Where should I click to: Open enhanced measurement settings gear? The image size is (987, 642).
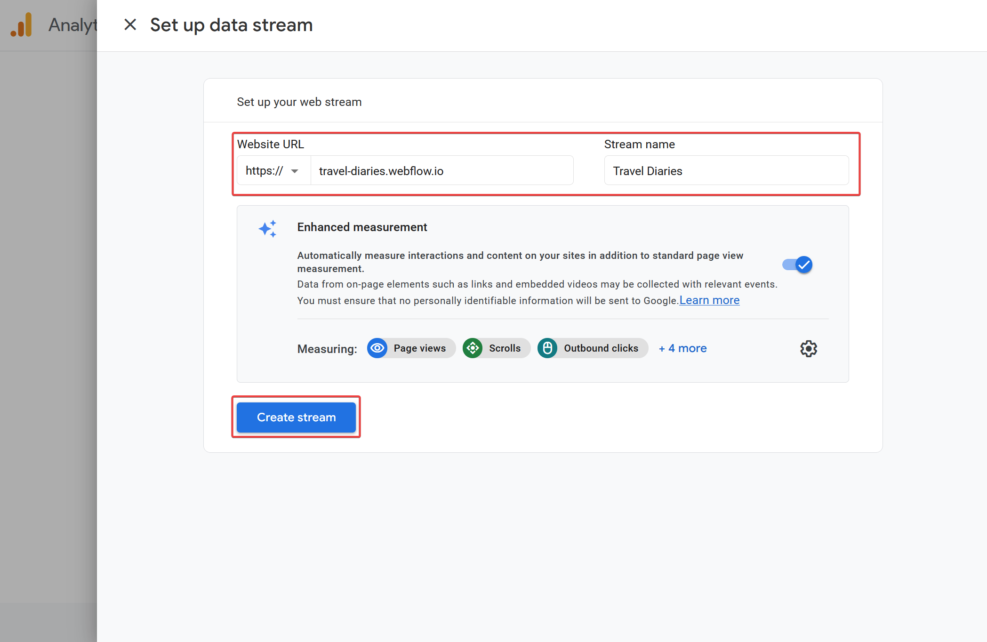click(808, 349)
